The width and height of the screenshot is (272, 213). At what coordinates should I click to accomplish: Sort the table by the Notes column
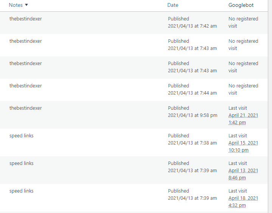pos(16,5)
